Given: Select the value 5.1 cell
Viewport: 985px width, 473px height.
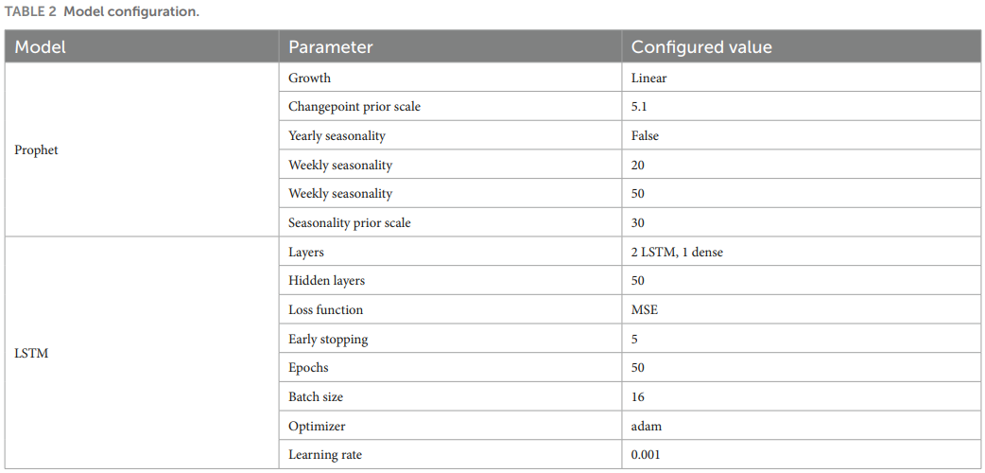Looking at the screenshot, I should click(801, 106).
